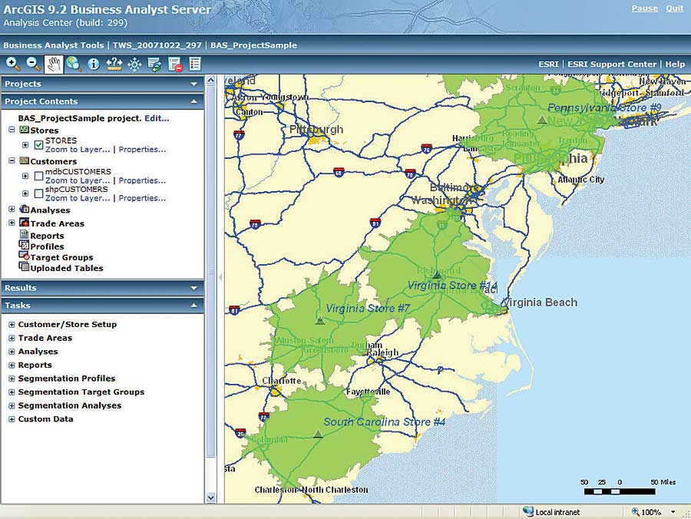Click the globe full extent icon
The height and width of the screenshot is (519, 691).
pos(74,64)
